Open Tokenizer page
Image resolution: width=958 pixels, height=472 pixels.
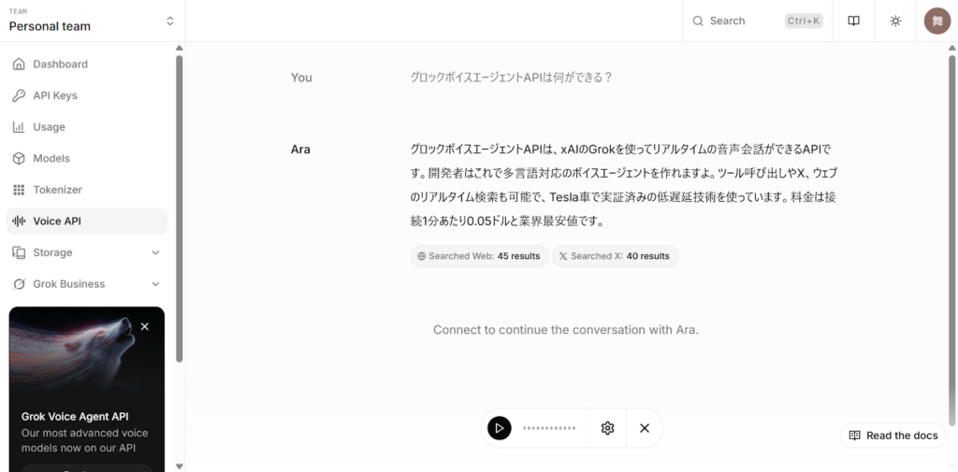click(86, 190)
